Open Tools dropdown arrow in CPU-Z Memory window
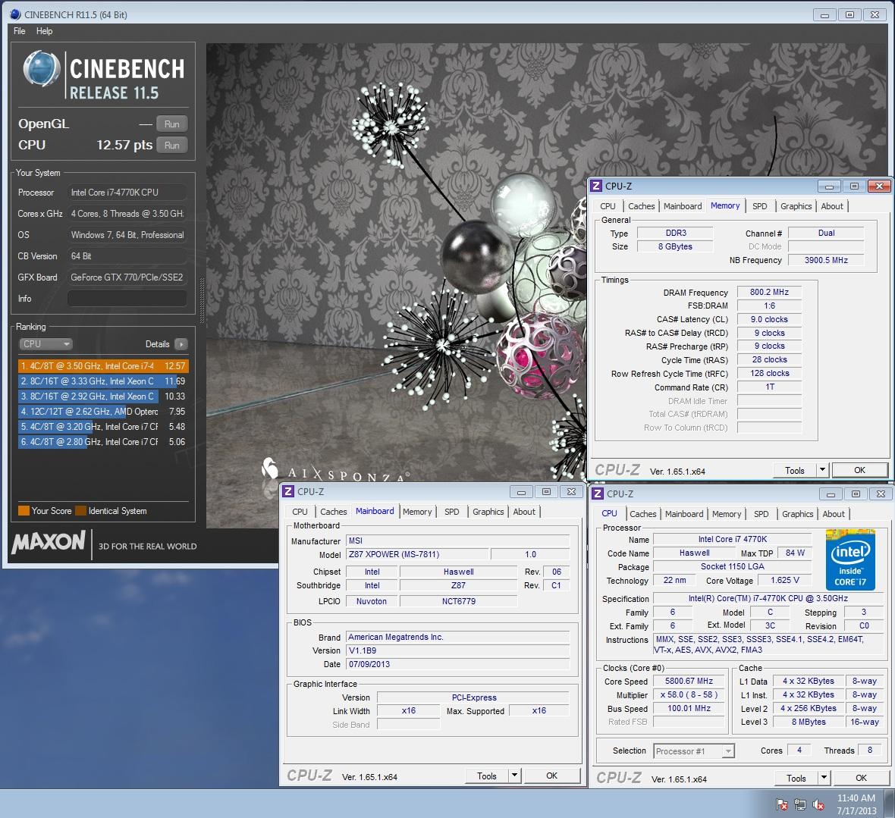895x818 pixels. coord(822,470)
